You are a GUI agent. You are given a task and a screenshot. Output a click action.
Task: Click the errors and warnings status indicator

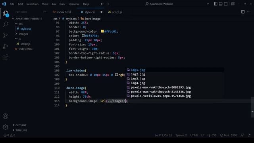tap(9, 135)
